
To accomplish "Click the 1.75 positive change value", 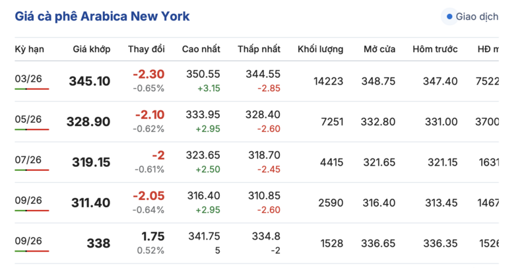I will [152, 236].
